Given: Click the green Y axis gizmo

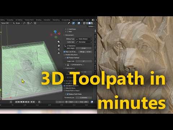Looking at the screenshot, I should [56, 37].
